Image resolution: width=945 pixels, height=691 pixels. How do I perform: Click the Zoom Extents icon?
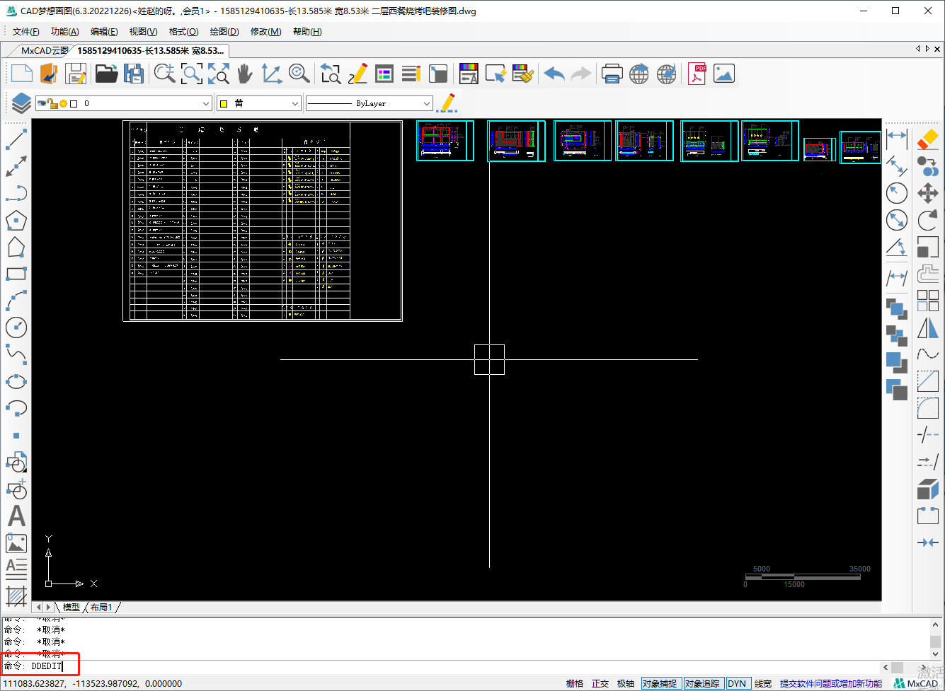219,74
